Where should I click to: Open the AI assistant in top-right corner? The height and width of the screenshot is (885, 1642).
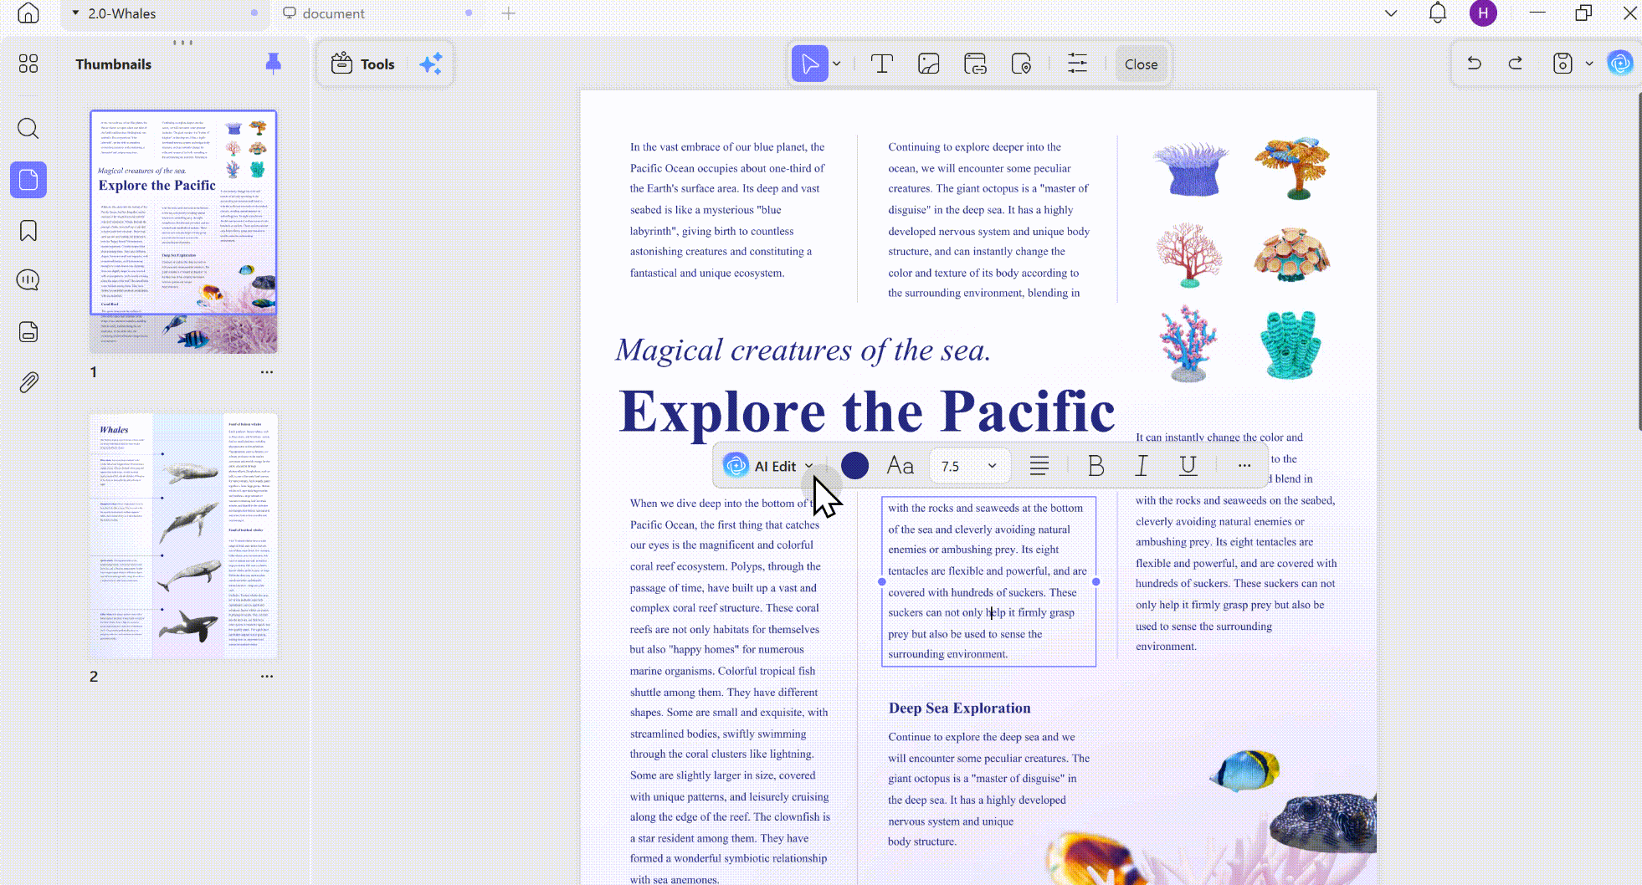tap(1620, 63)
